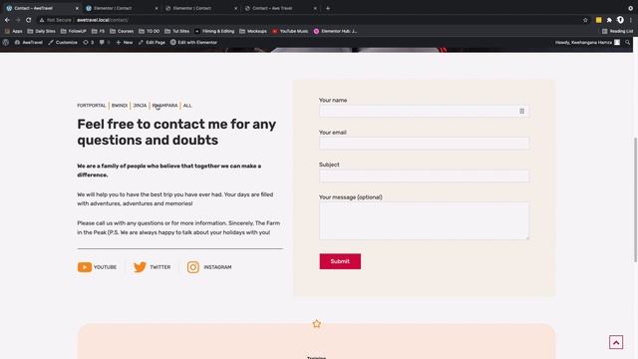Open the Extensions puzzle icon
Image resolution: width=638 pixels, height=359 pixels.
609,20
